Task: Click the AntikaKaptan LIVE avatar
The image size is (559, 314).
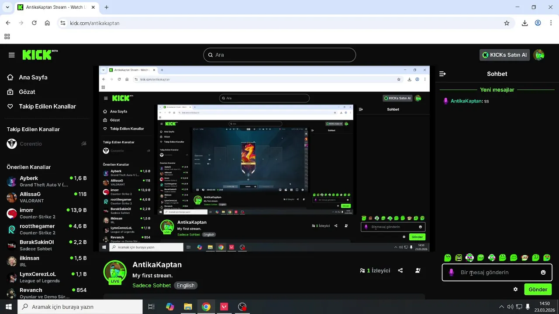Action: tap(115, 272)
